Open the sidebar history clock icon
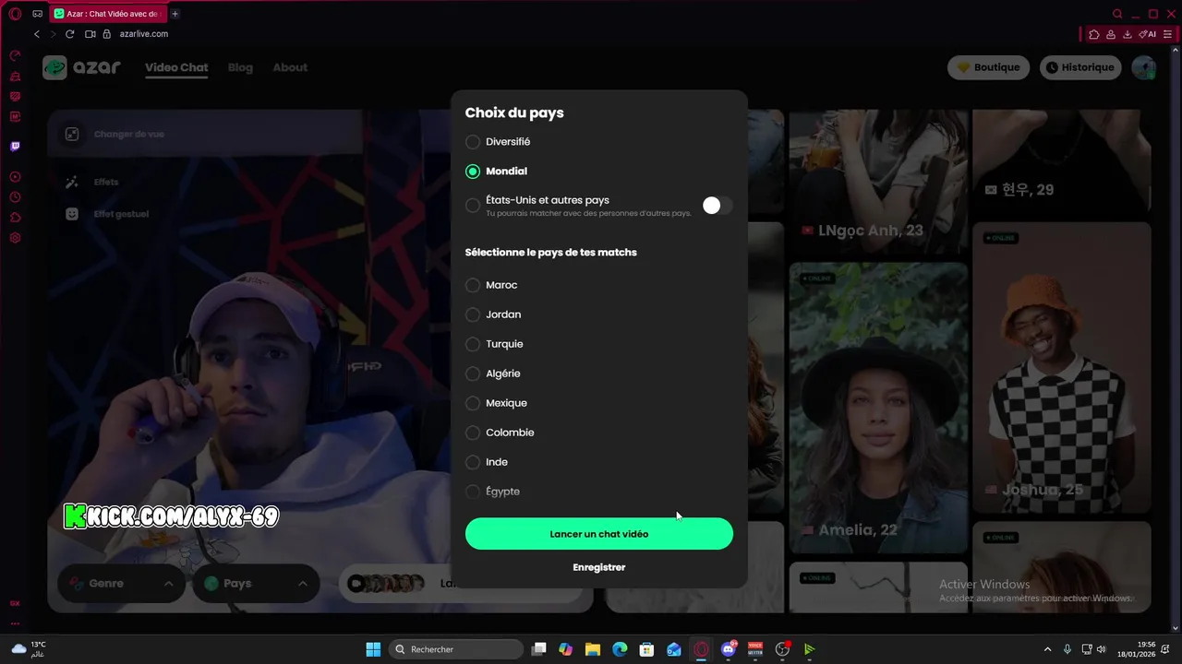 point(15,197)
